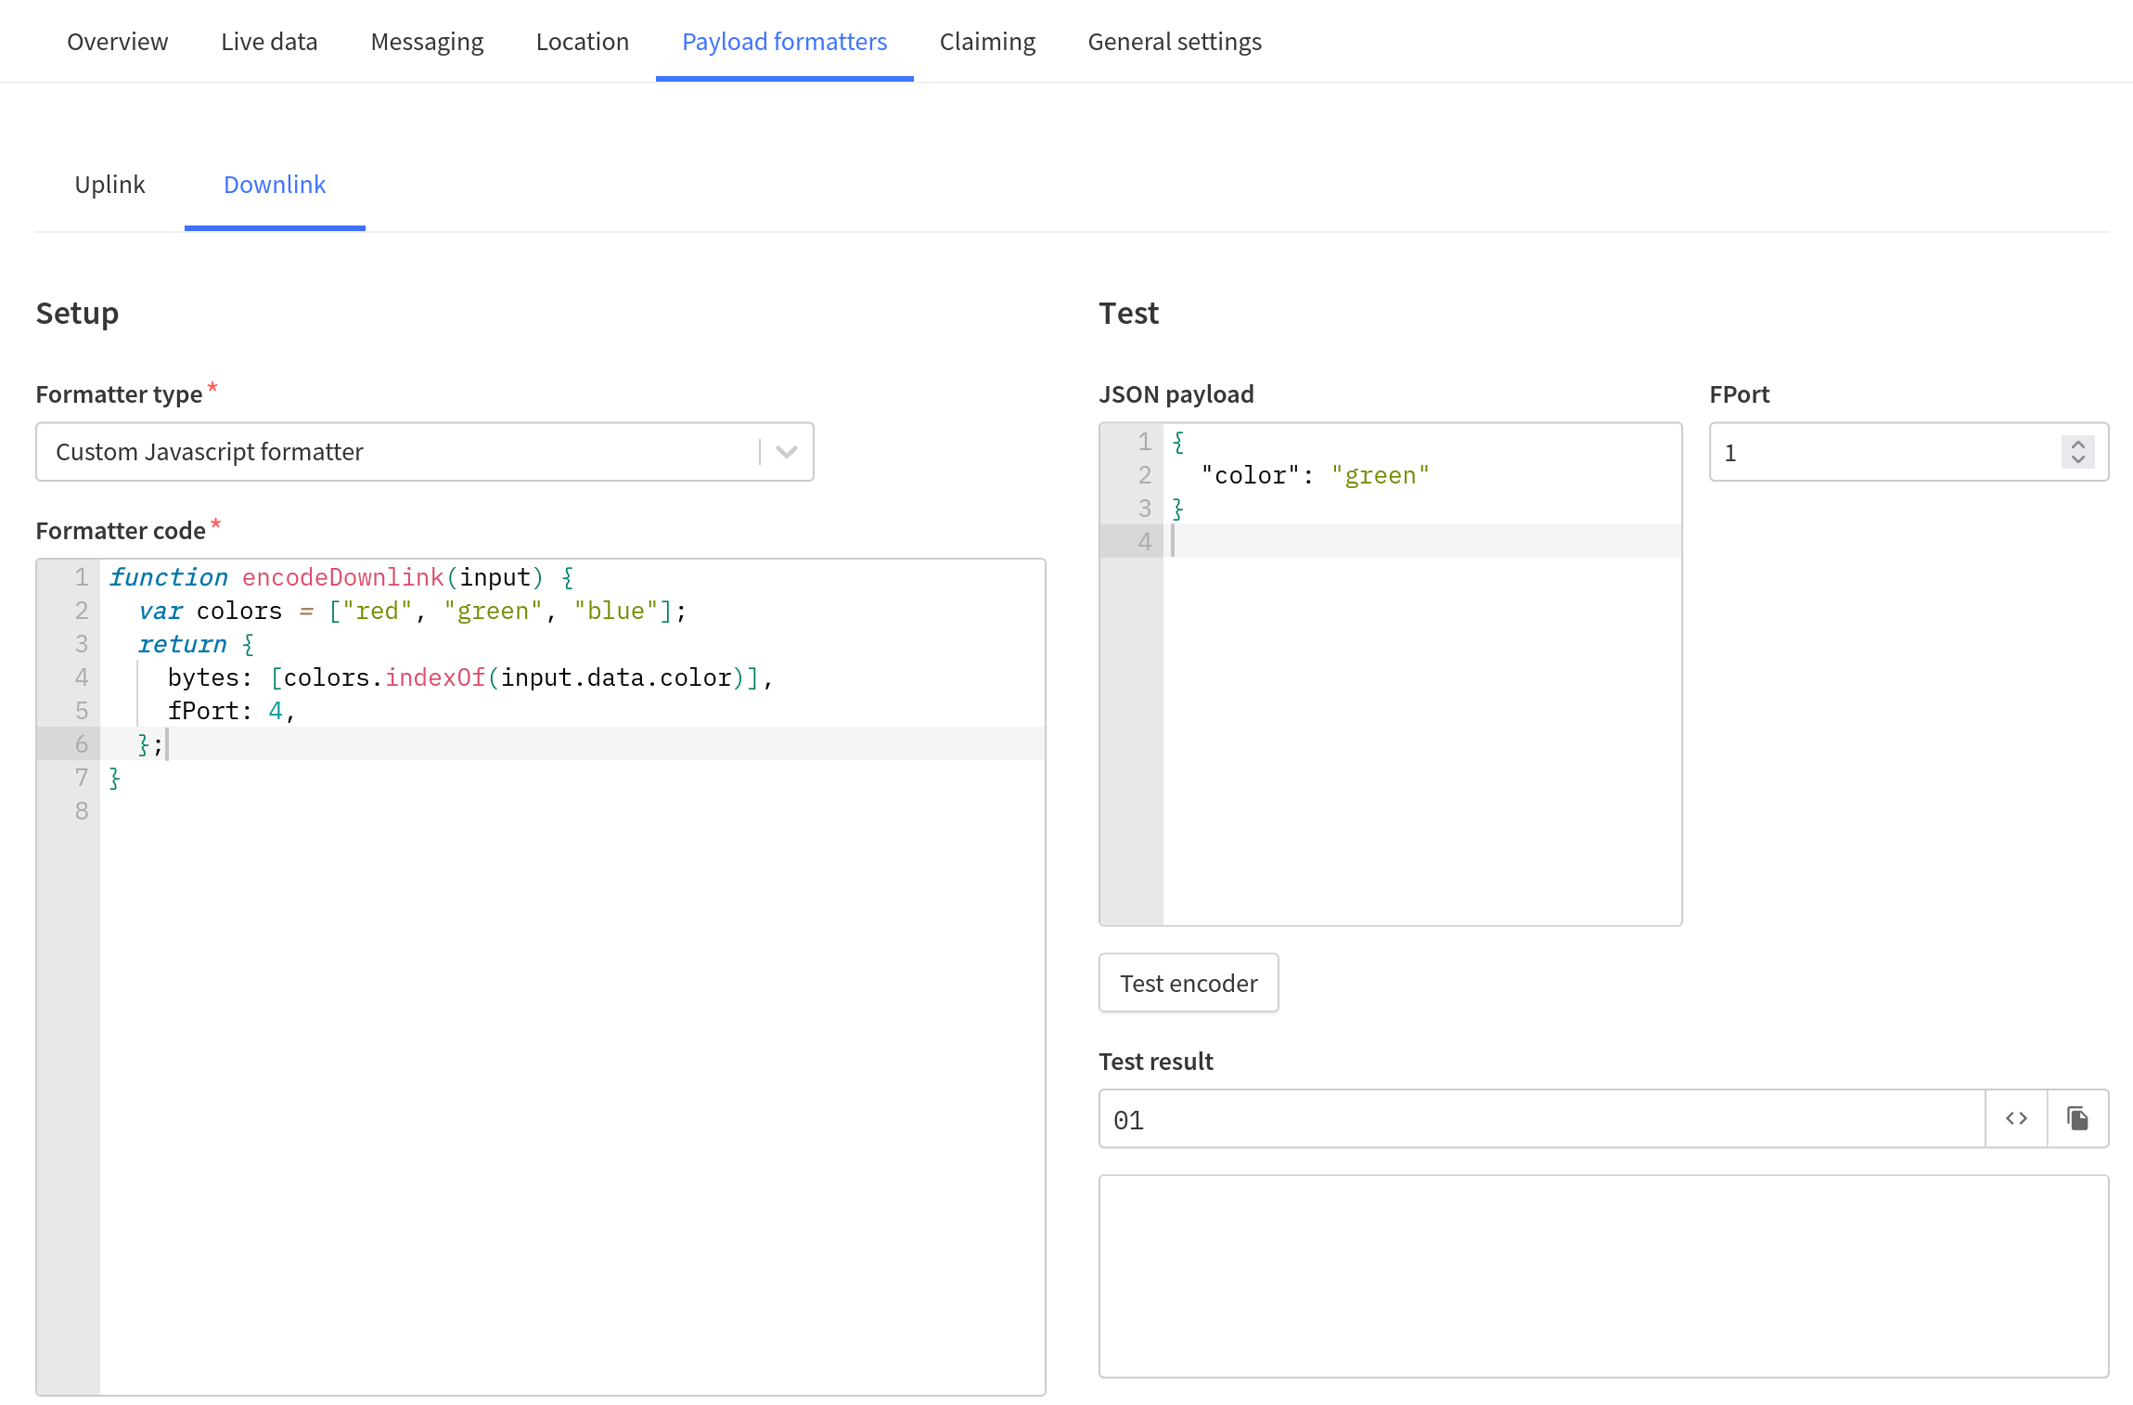This screenshot has height=1405, width=2133.
Task: Click the Test result output field showing 01
Action: (1540, 1119)
